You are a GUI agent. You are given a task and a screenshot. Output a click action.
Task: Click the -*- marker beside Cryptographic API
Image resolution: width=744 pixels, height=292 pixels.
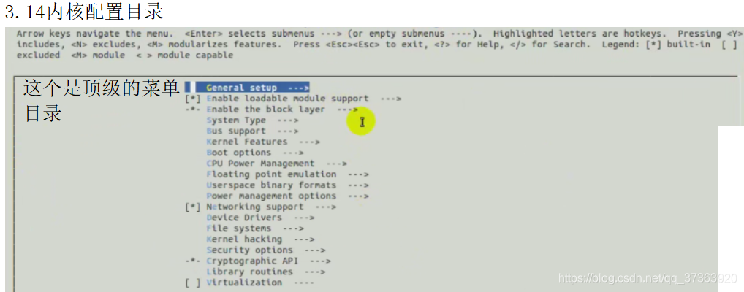(x=193, y=261)
